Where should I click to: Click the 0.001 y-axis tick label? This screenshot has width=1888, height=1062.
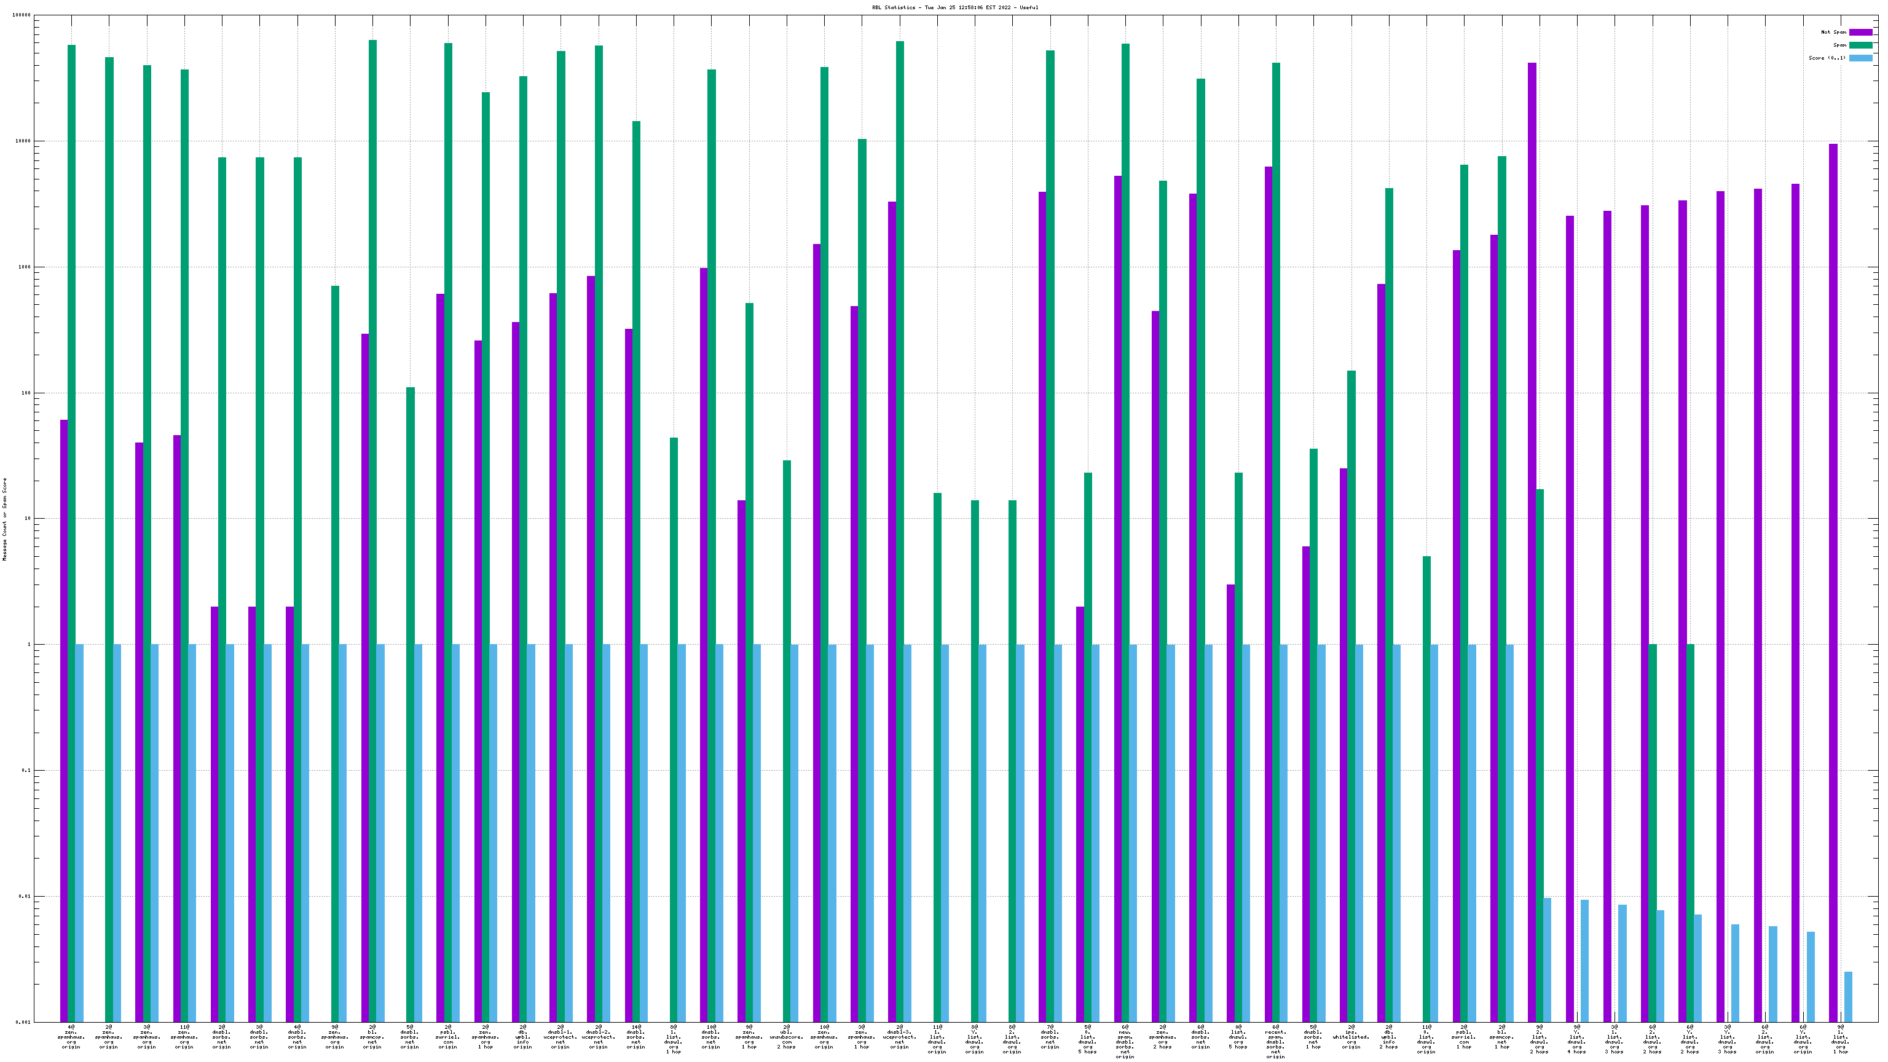[22, 1021]
